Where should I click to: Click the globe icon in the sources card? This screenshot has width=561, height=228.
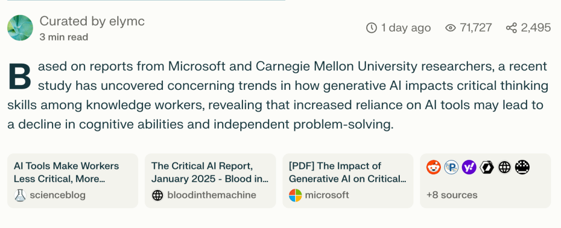tap(505, 167)
